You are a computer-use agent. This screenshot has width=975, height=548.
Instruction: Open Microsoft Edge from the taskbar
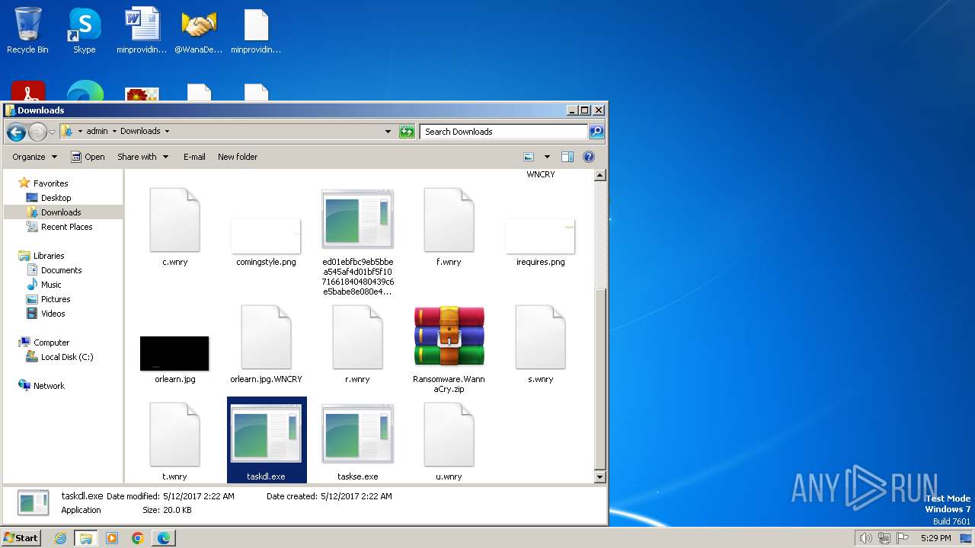coord(164,538)
